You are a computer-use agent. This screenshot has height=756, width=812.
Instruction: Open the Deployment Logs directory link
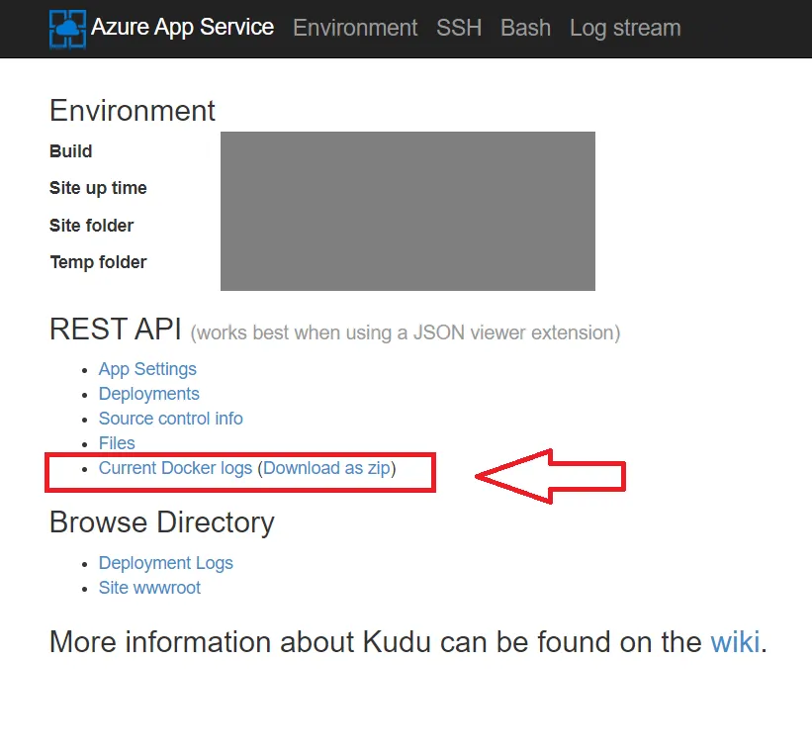tap(166, 563)
